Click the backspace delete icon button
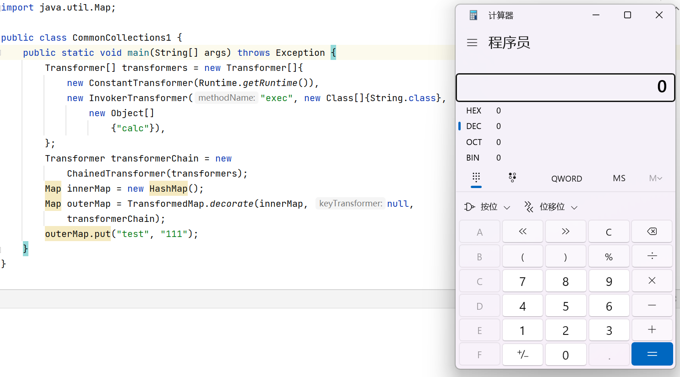680x377 pixels. (652, 232)
